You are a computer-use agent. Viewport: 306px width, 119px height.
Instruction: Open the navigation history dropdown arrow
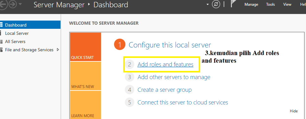click(20, 4)
